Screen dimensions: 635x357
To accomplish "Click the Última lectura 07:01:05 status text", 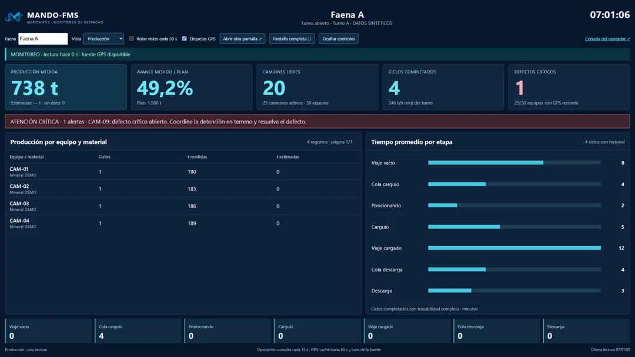I will (x=610, y=350).
